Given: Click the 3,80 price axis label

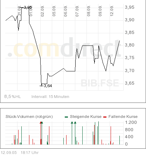Looking at the screenshot, I should [x=130, y=45].
